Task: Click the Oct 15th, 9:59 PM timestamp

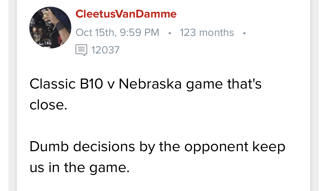Action: pos(117,33)
